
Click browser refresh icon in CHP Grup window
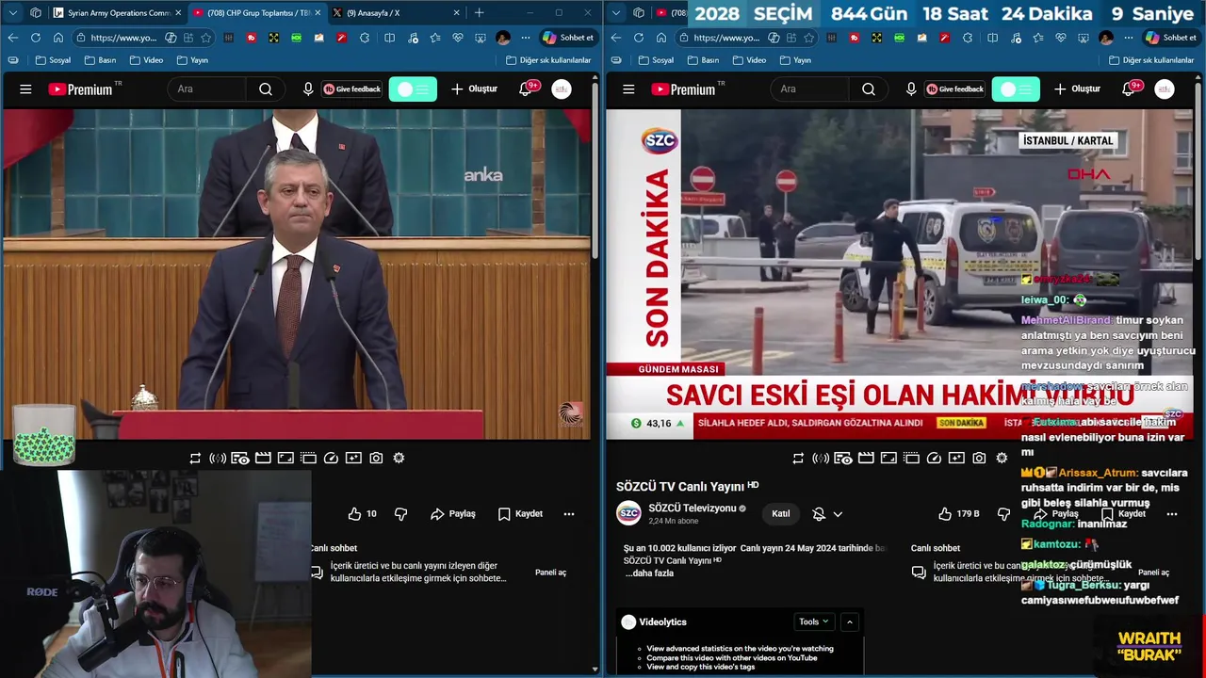point(36,38)
